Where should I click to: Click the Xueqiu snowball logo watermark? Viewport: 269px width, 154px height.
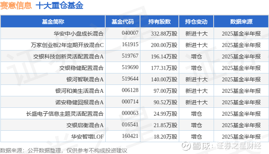186,146
